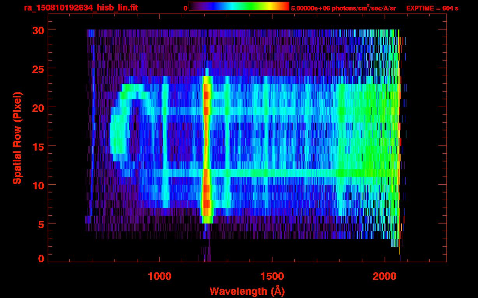Screen dimensions: 478x298
Task: Click the 5.00000e+06 photons units label
Action: pyautogui.click(x=343, y=8)
